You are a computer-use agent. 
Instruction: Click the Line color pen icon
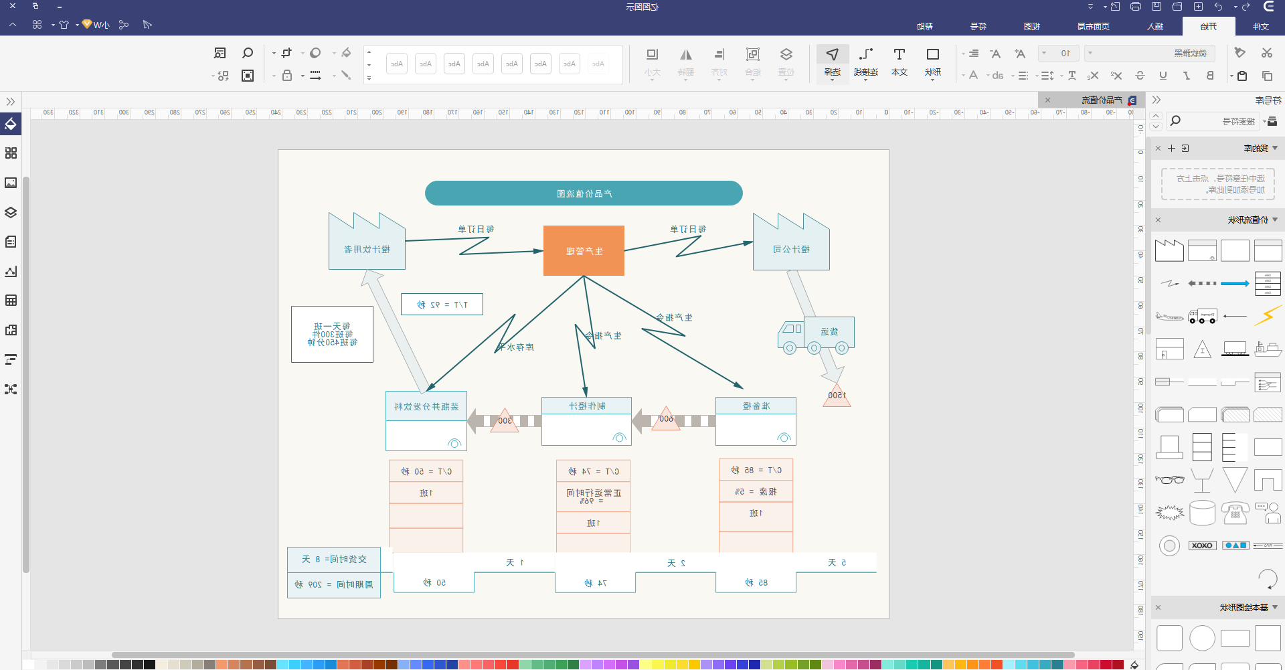pyautogui.click(x=346, y=75)
